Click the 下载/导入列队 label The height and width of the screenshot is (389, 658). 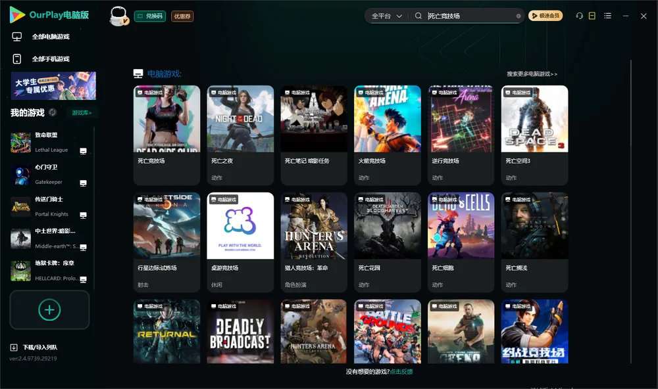pos(40,348)
